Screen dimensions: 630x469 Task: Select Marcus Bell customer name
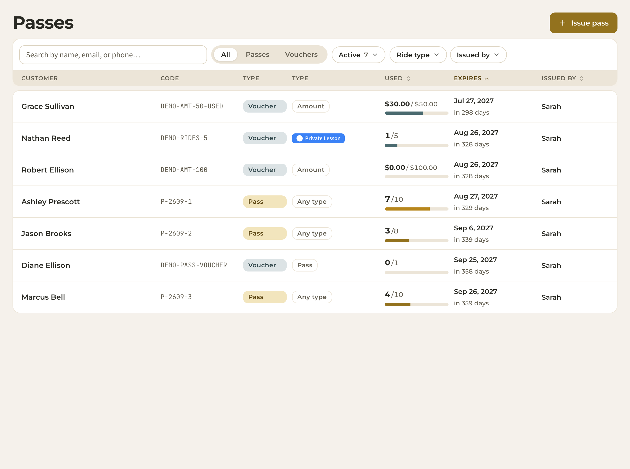tap(43, 297)
